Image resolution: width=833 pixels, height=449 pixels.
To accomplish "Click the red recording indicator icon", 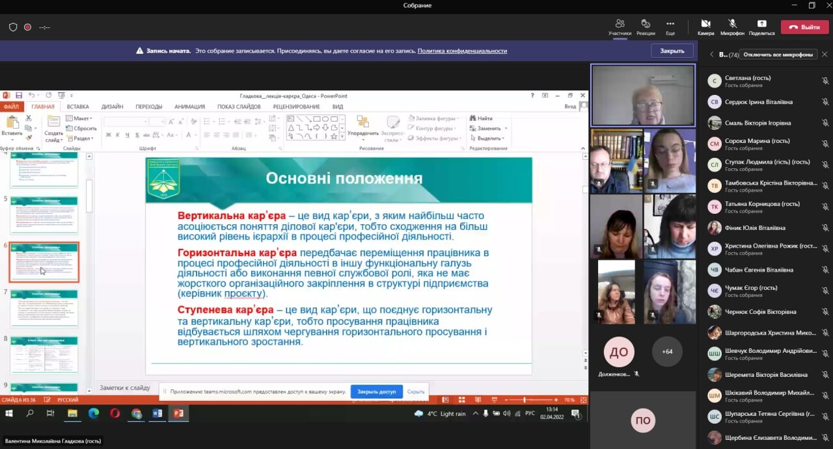I will click(27, 27).
